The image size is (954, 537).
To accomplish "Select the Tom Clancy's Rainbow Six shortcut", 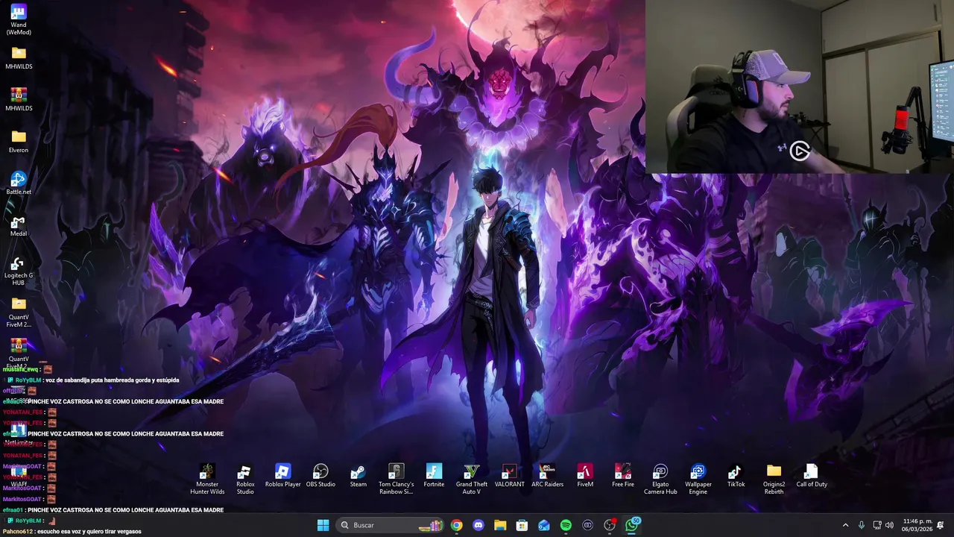I will [x=396, y=479].
